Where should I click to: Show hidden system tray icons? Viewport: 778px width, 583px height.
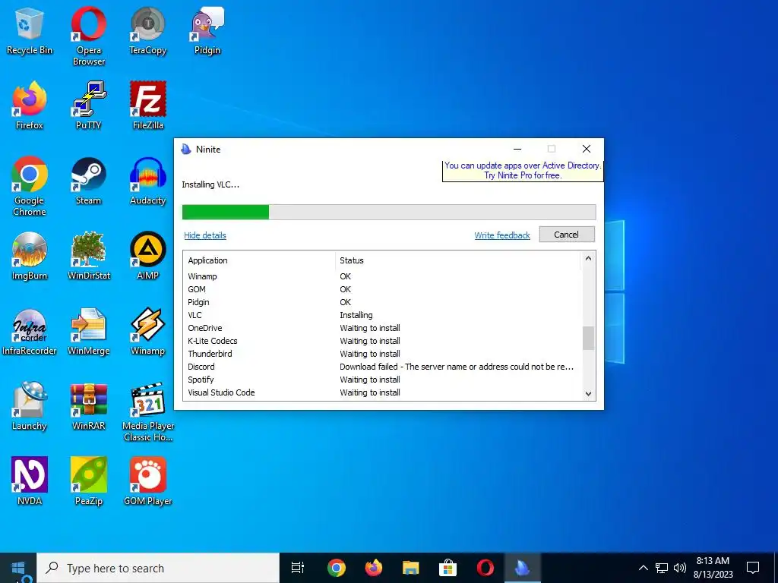coord(643,568)
